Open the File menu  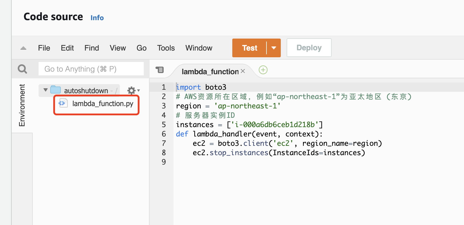tap(44, 48)
